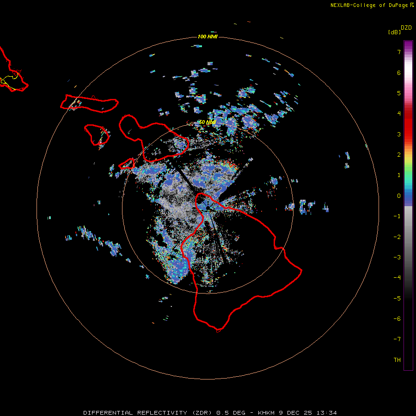This screenshot has height=416, width=416.
Task: Click the 0 value on the color scale
Action: (399, 196)
